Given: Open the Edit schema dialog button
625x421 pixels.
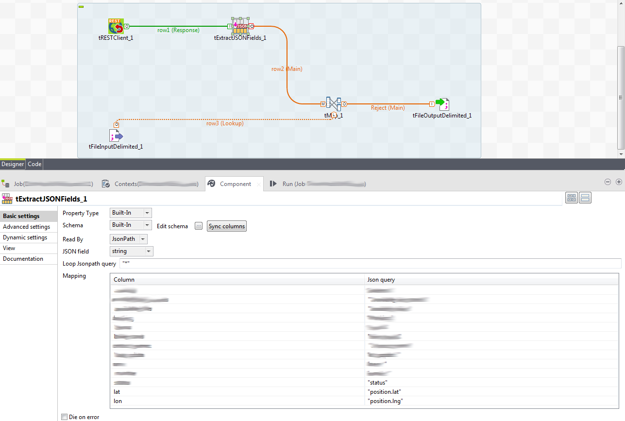Looking at the screenshot, I should (x=199, y=226).
